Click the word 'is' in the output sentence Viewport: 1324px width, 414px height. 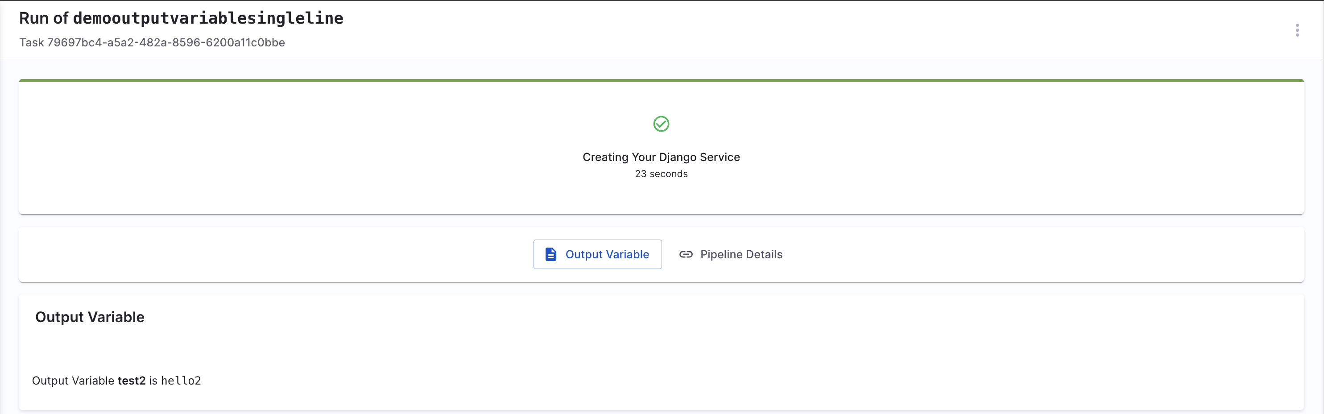[x=153, y=381]
